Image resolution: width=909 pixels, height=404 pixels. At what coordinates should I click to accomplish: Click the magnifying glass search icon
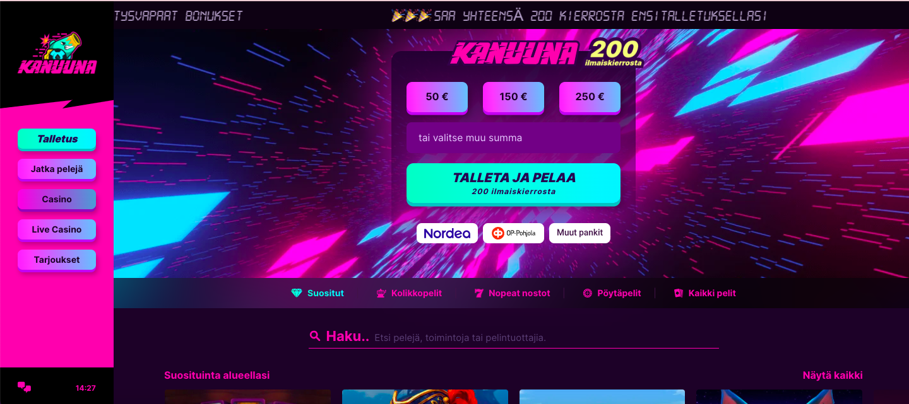[315, 336]
